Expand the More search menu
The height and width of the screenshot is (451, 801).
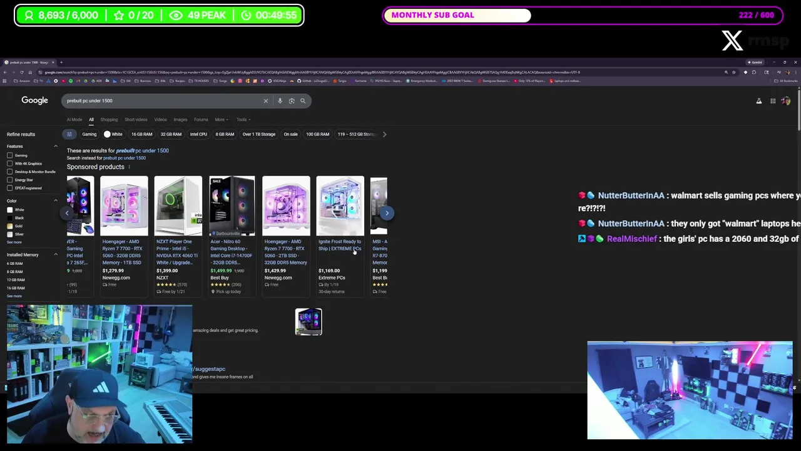coord(222,120)
